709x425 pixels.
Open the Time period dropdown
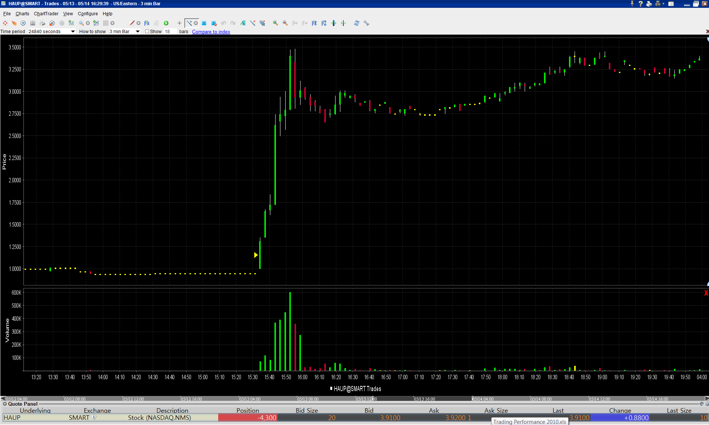[73, 32]
